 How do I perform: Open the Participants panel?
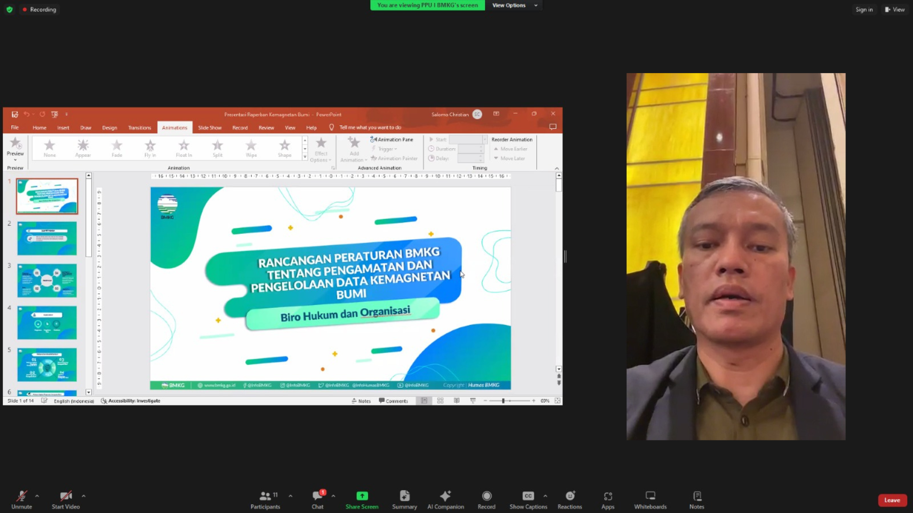tap(265, 500)
